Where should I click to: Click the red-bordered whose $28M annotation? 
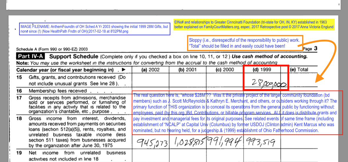click(x=237, y=113)
